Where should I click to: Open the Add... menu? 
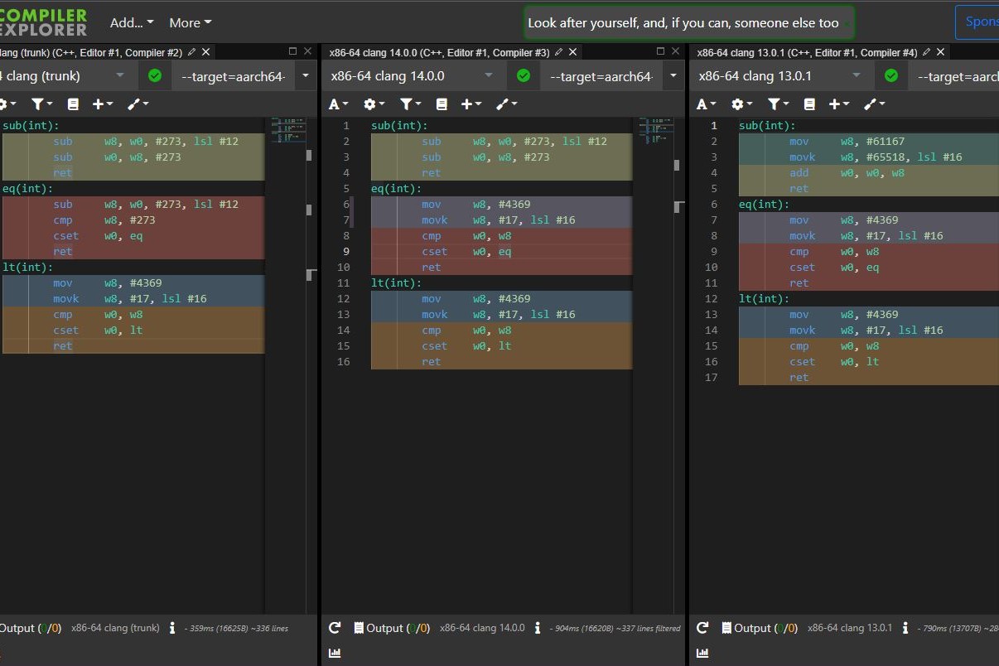tap(132, 22)
